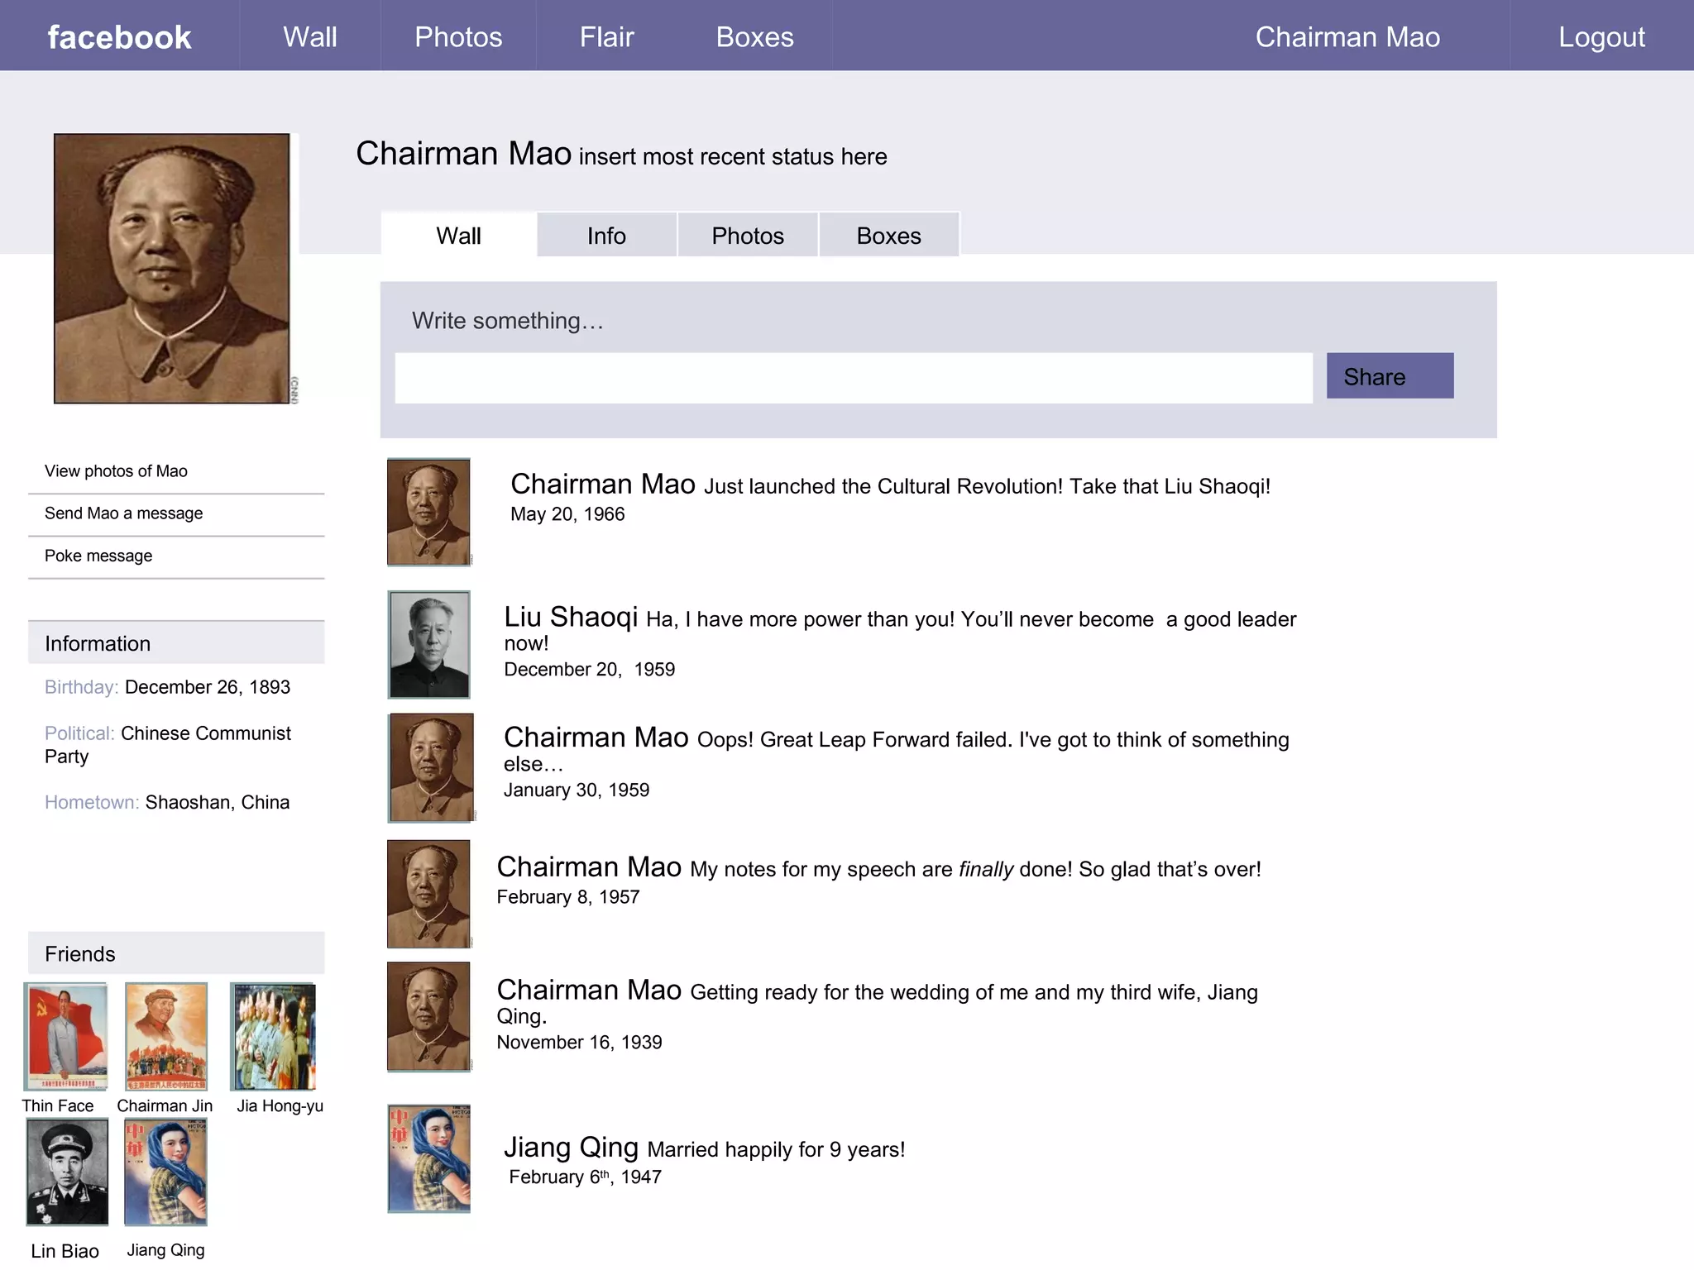Click the facebook logo
1694x1270 pixels.
(119, 37)
